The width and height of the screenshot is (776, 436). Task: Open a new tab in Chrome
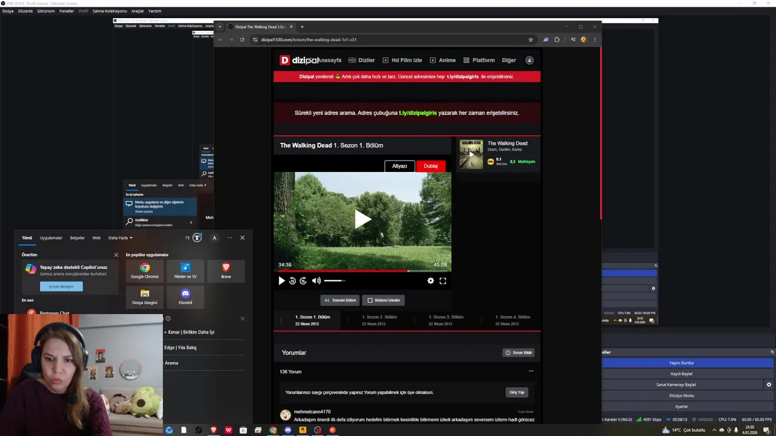point(302,27)
